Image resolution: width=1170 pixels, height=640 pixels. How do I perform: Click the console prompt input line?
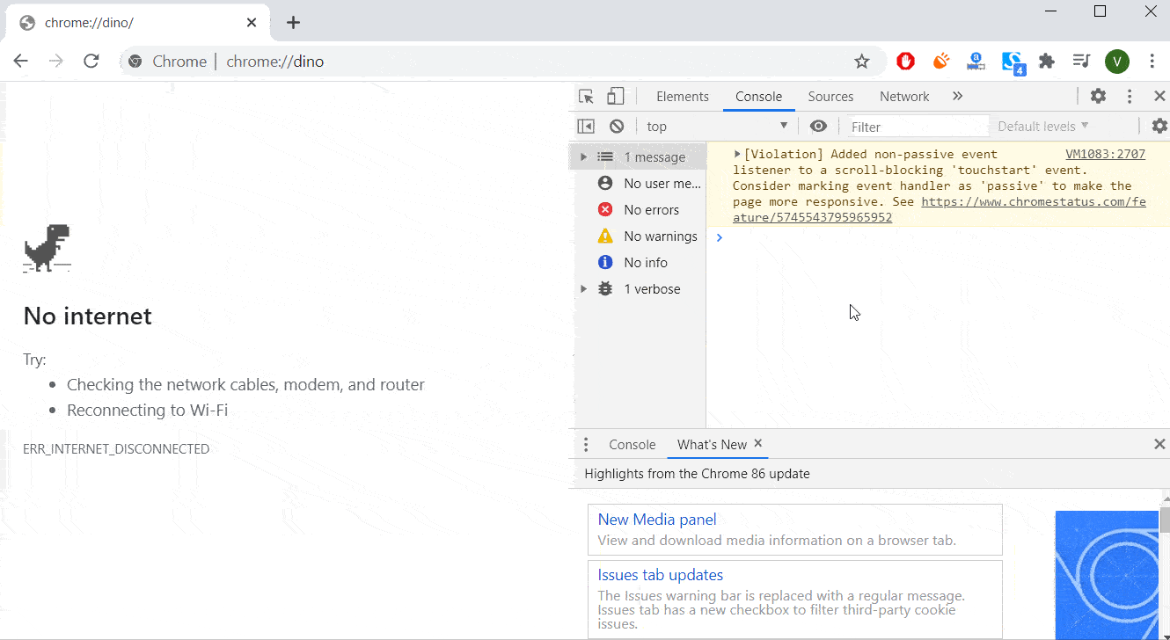click(x=938, y=237)
